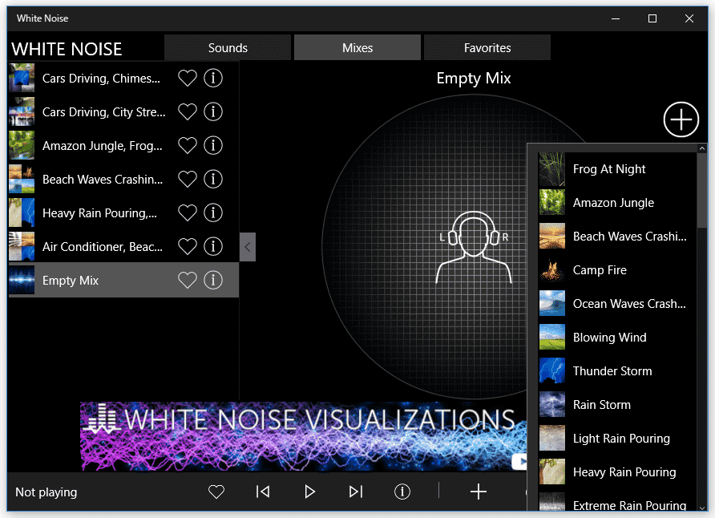Image resolution: width=715 pixels, height=518 pixels.
Task: Switch to the Mixes tab
Action: [357, 47]
